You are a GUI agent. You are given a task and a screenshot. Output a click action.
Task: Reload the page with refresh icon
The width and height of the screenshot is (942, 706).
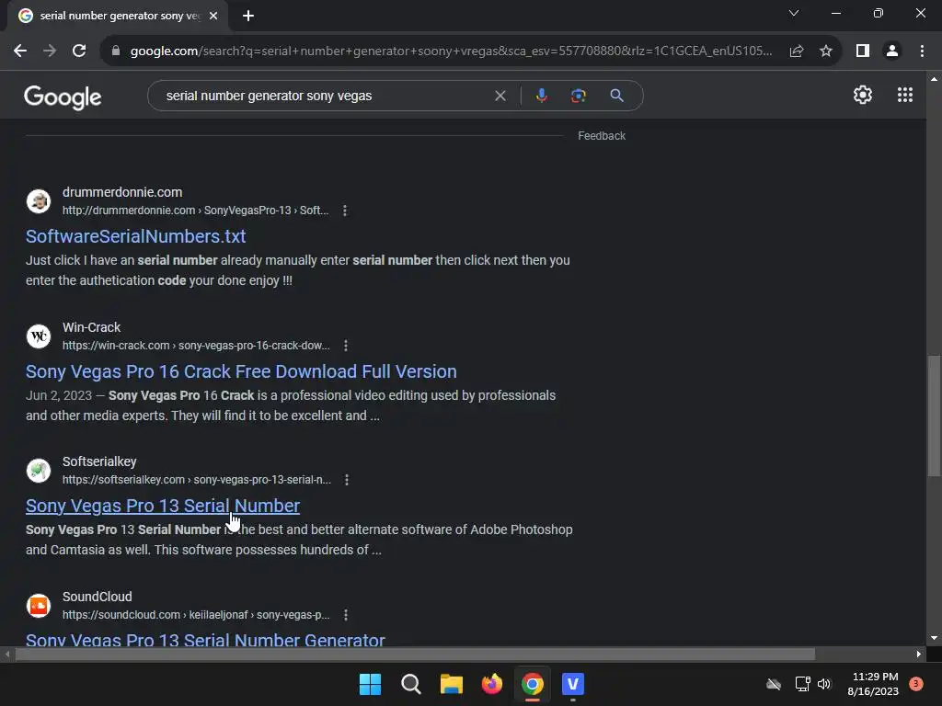coord(79,51)
